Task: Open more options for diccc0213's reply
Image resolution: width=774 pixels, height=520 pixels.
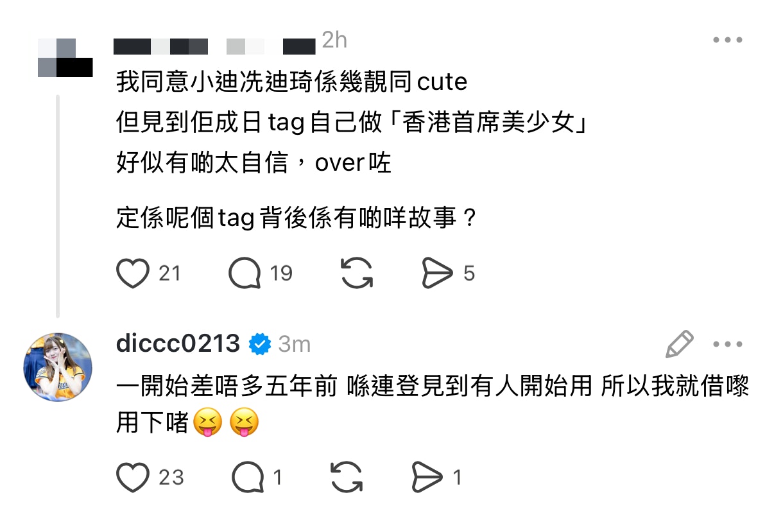Action: (728, 345)
